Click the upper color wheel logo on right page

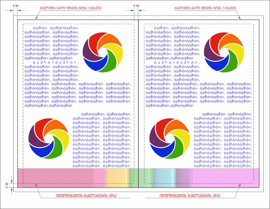(x=224, y=52)
